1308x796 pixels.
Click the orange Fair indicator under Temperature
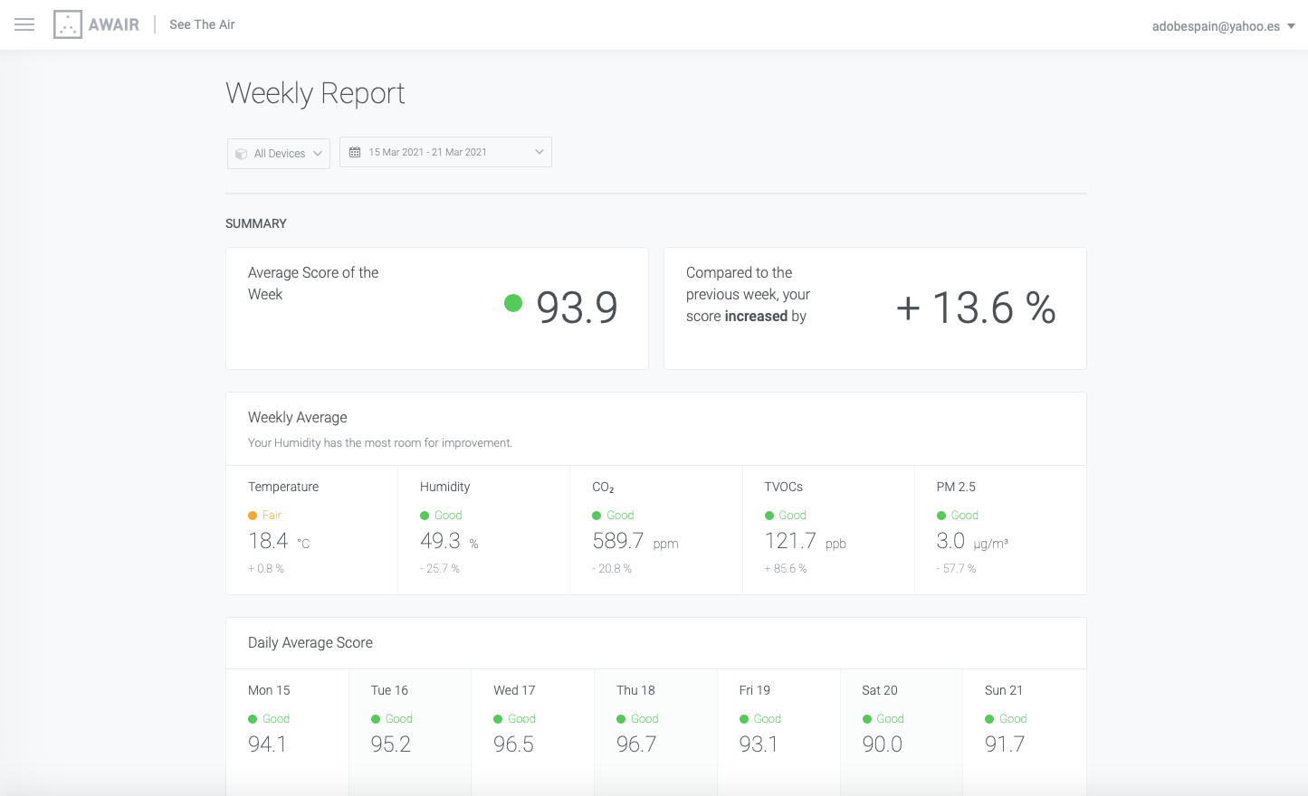click(x=253, y=516)
